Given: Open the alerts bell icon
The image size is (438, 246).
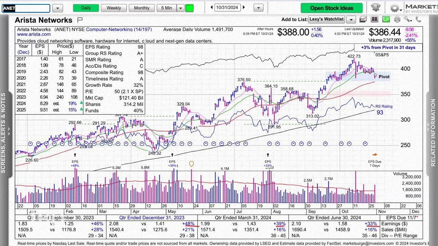Looking at the screenshot, I should [375, 8].
